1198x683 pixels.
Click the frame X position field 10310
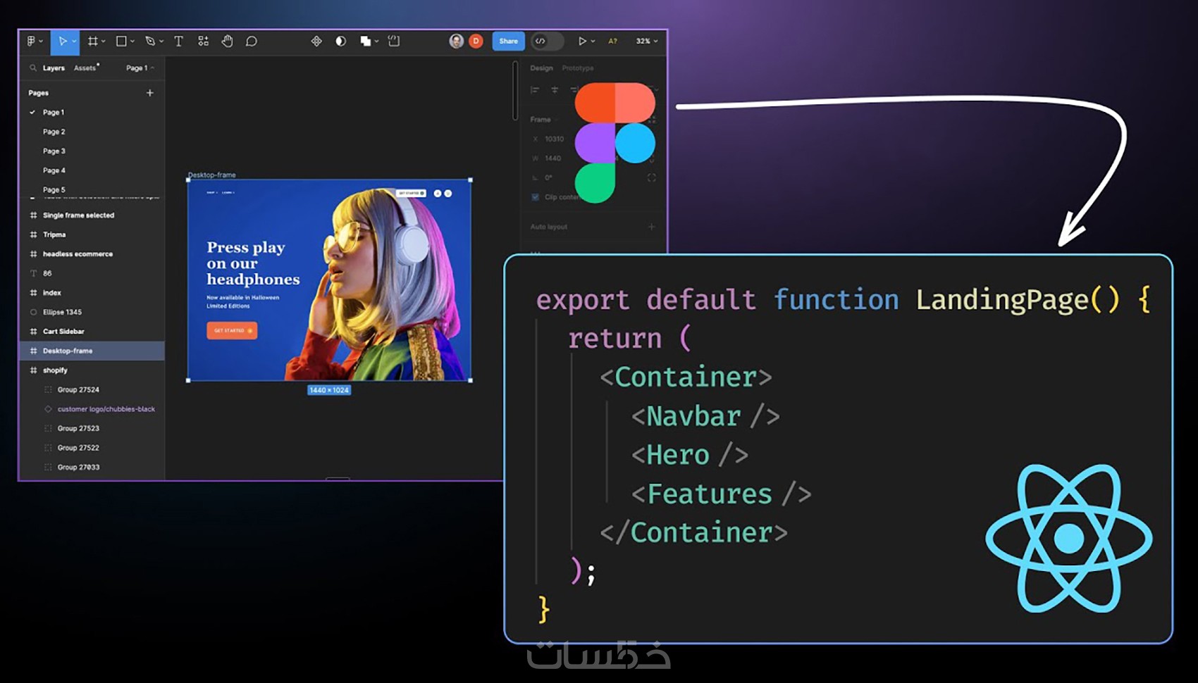(554, 139)
